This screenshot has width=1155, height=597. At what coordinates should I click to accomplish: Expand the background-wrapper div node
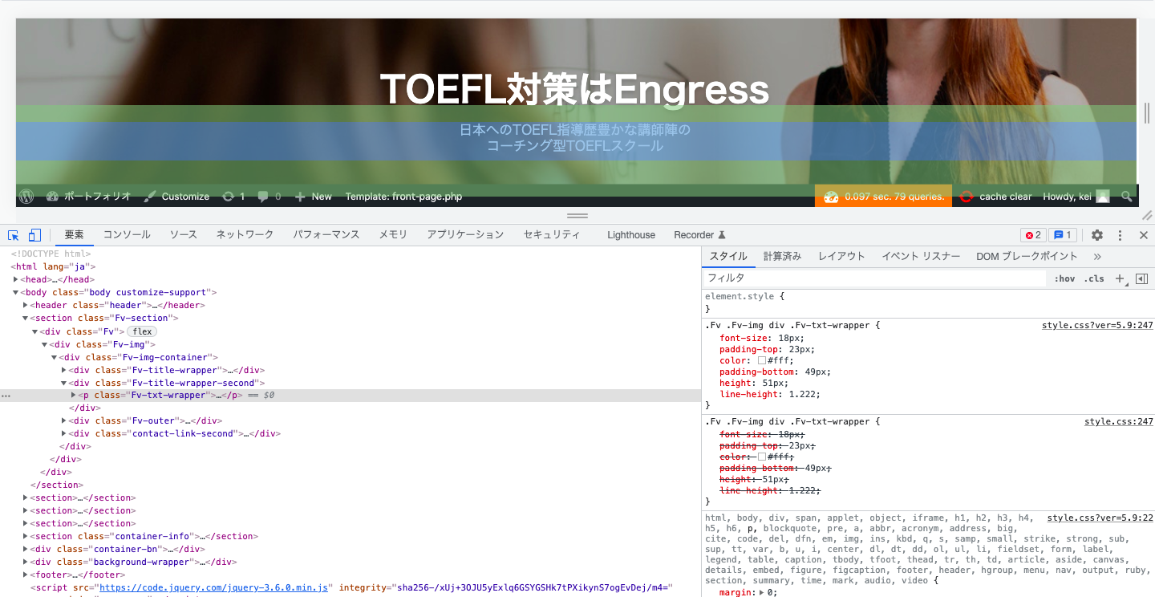tap(26, 562)
